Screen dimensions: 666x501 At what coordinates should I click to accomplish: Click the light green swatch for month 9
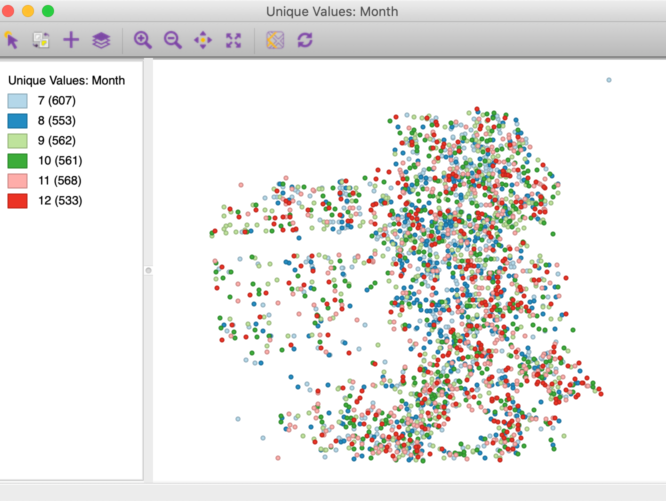pyautogui.click(x=17, y=140)
